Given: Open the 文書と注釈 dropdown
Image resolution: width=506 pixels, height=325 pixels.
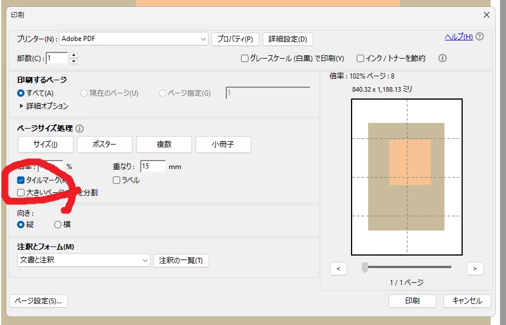Looking at the screenshot, I should coord(84,260).
